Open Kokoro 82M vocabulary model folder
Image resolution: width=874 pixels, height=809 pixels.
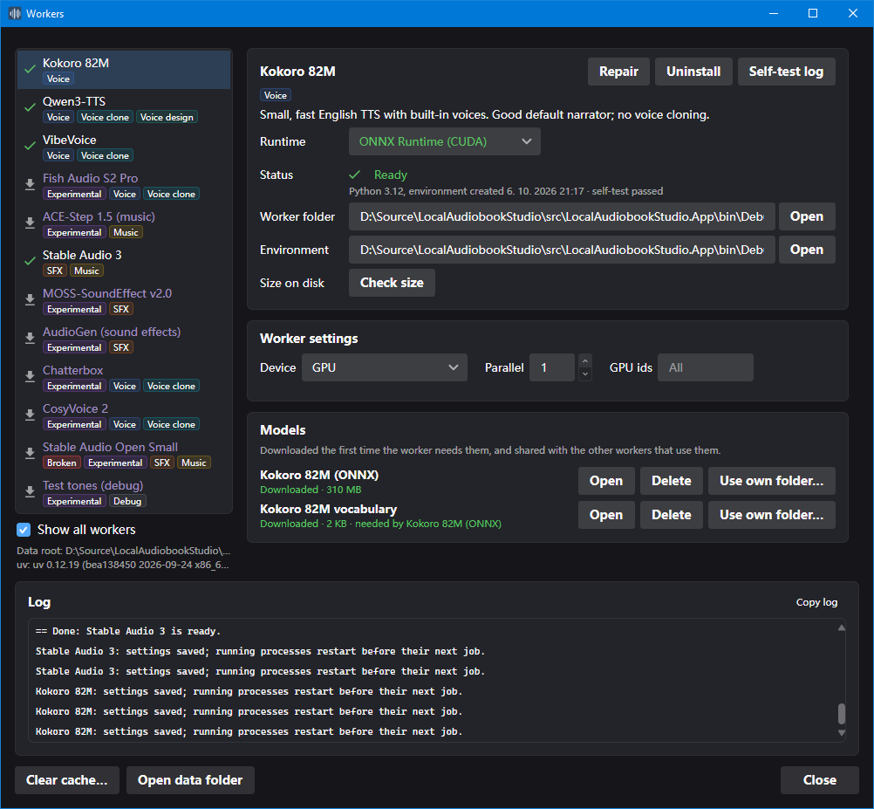point(606,515)
